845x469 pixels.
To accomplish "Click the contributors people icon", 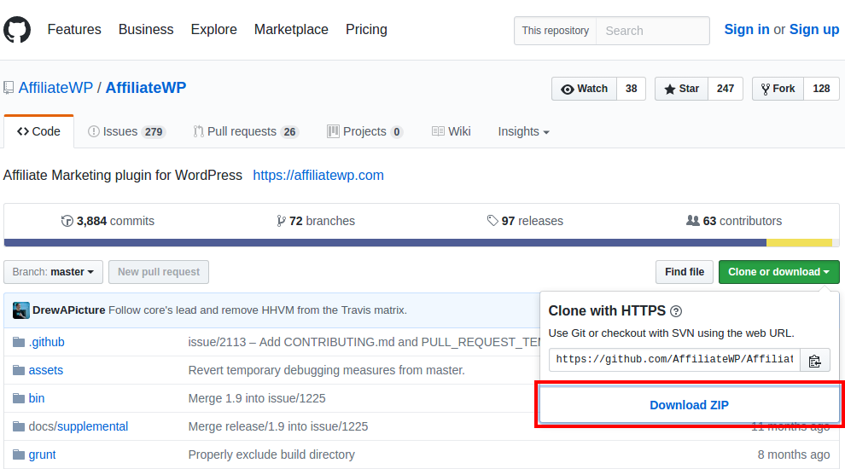I will point(692,220).
